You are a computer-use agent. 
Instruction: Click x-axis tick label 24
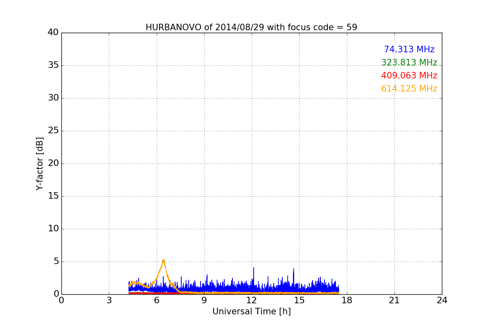(x=442, y=300)
